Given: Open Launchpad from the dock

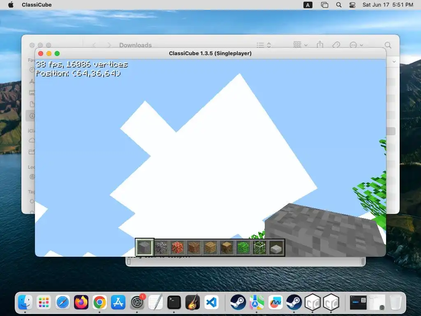Looking at the screenshot, I should pyautogui.click(x=44, y=302).
